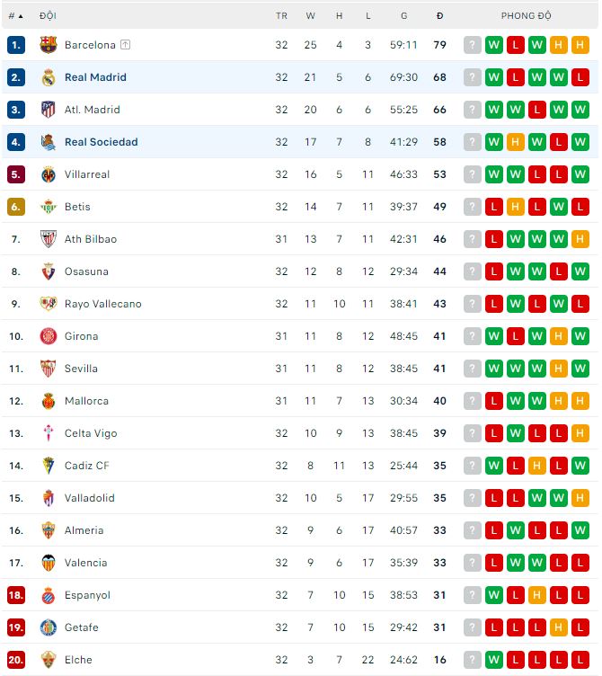Image resolution: width=602 pixels, height=676 pixels.
Task: Open the Rayo Vallecano team link
Action: click(x=102, y=304)
